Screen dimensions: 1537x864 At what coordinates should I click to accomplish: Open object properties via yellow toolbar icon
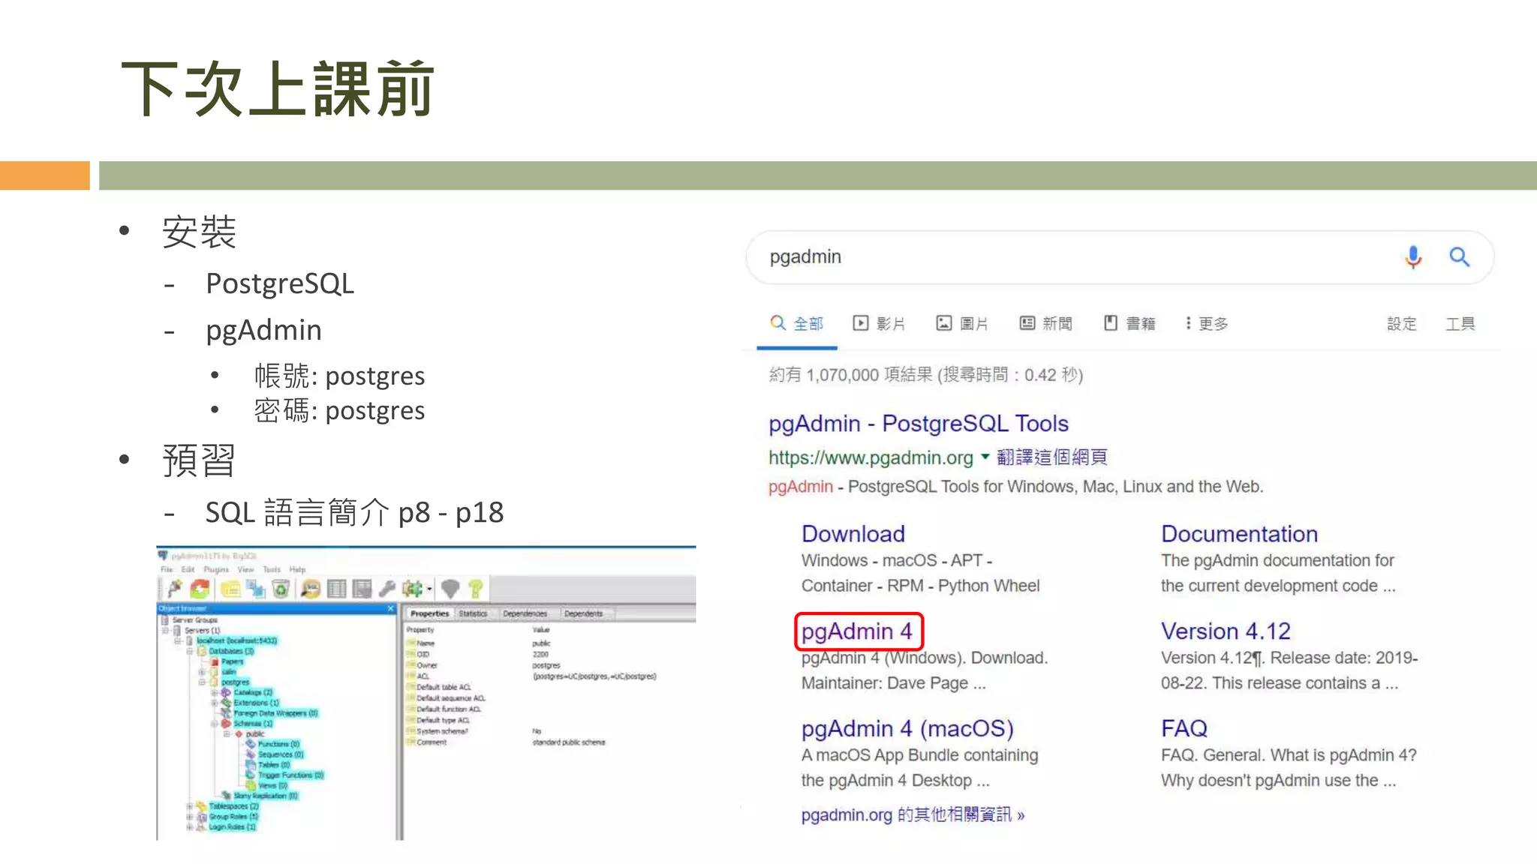click(x=230, y=589)
